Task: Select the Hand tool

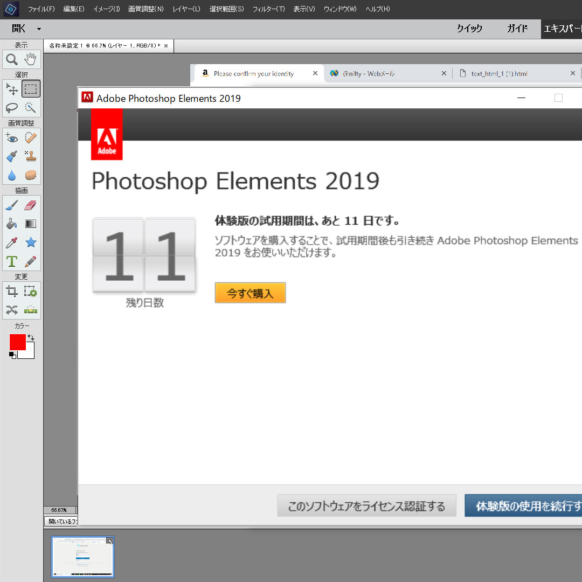Action: pyautogui.click(x=30, y=59)
